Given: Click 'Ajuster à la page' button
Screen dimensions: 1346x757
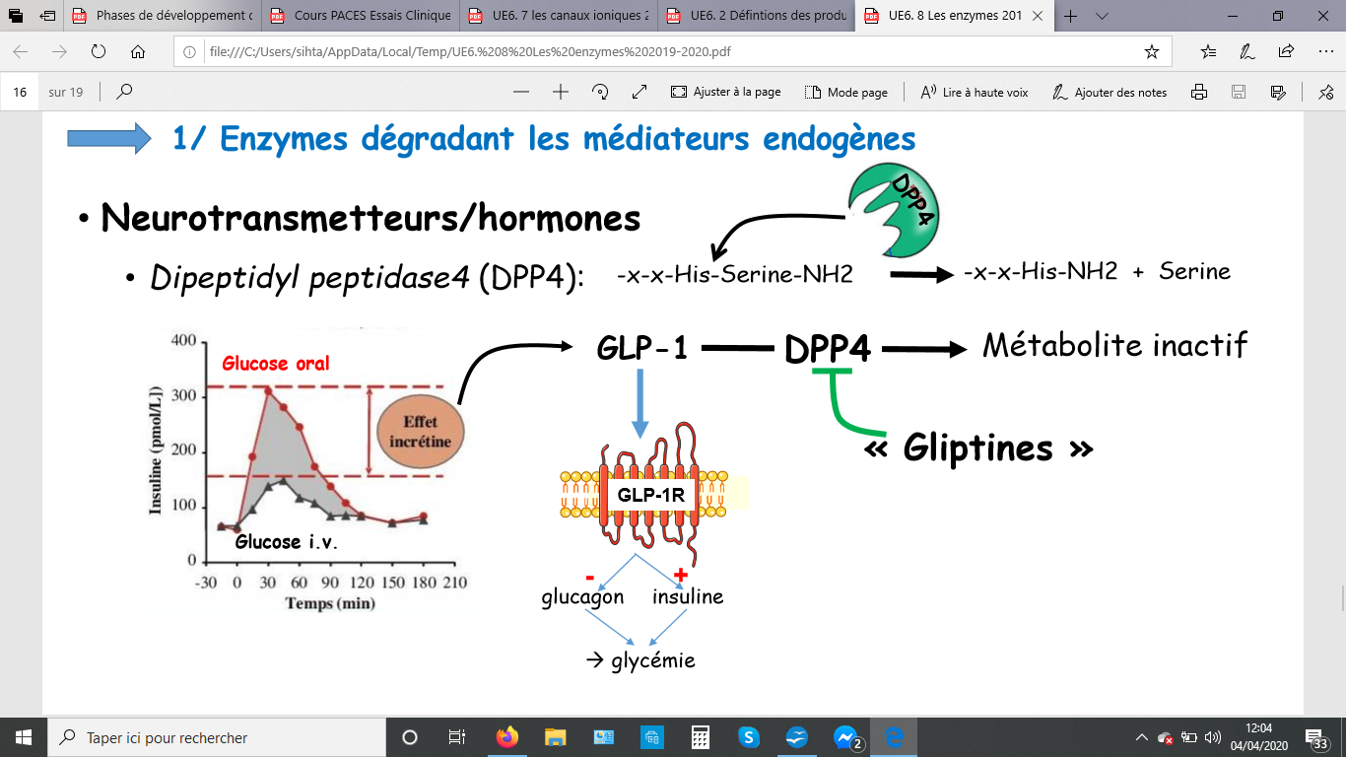Looking at the screenshot, I should click(x=726, y=92).
